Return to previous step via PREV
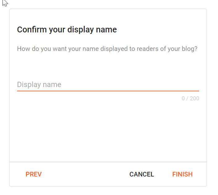The width and height of the screenshot is (218, 195). tap(34, 174)
